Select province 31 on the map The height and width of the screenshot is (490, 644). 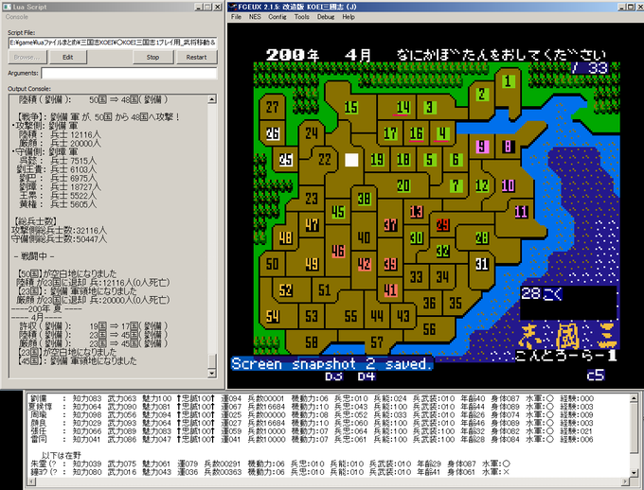pos(482,264)
